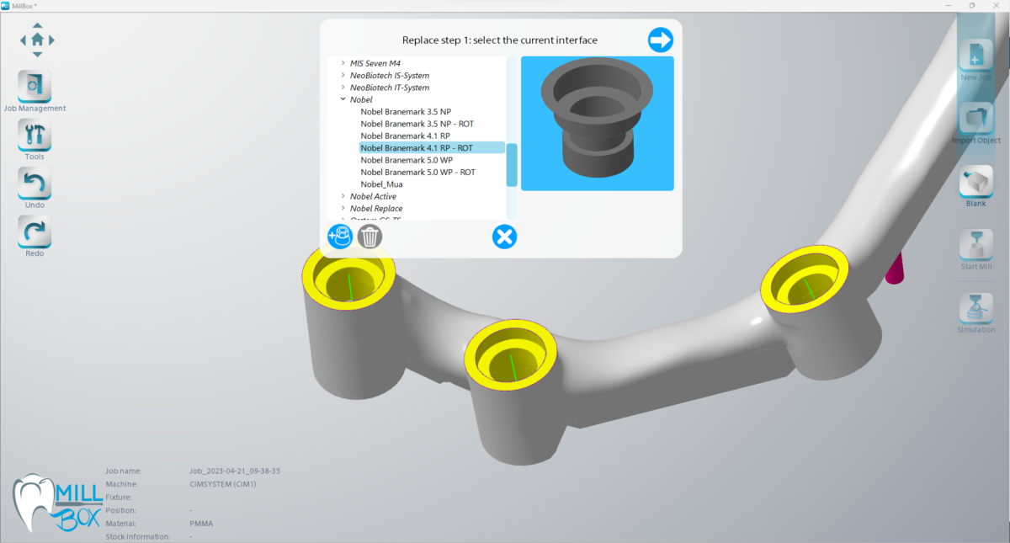Cancel the replace dialog with X
This screenshot has height=543, width=1010.
click(x=504, y=237)
